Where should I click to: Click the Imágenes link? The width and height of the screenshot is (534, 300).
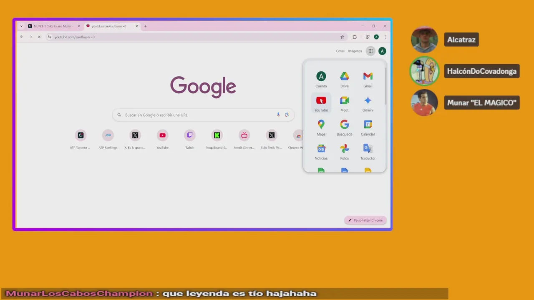355,51
